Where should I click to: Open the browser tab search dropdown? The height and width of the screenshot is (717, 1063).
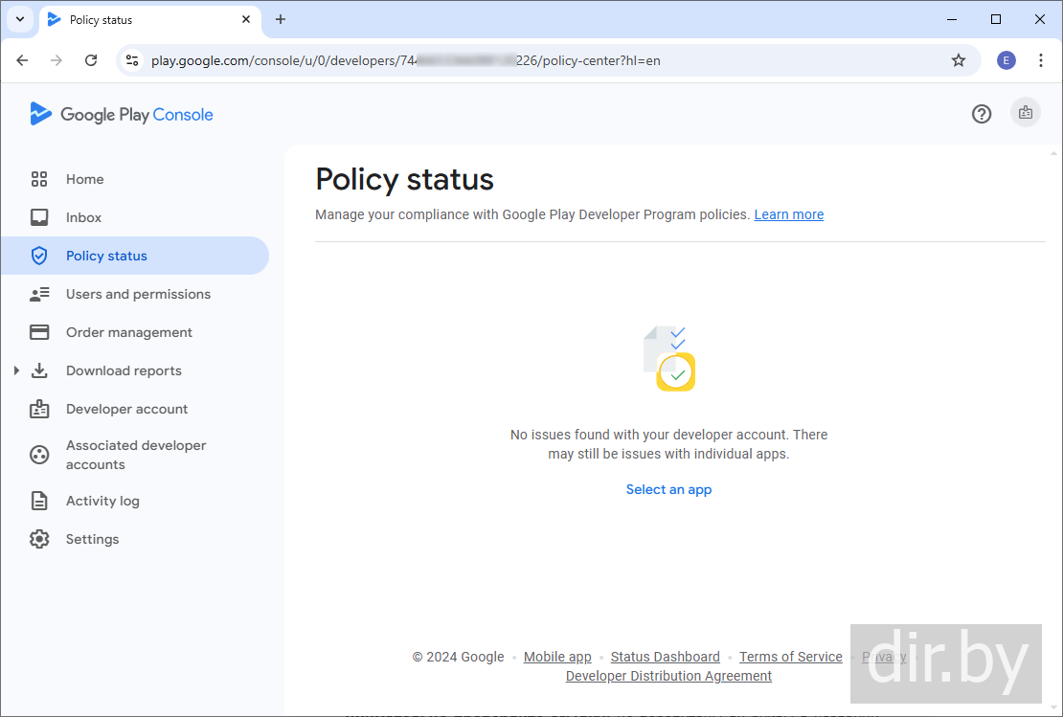pyautogui.click(x=20, y=19)
